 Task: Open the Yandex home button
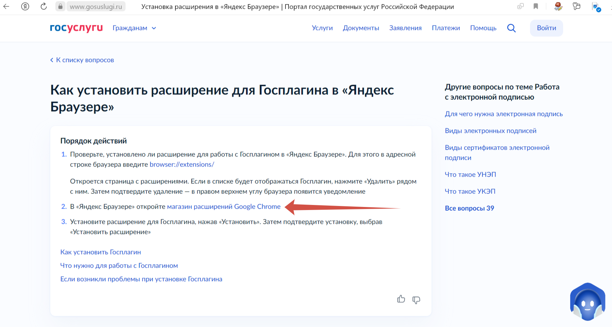click(25, 6)
